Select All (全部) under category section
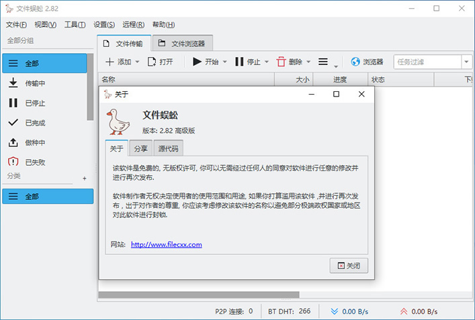This screenshot has width=475, height=320. (48, 197)
